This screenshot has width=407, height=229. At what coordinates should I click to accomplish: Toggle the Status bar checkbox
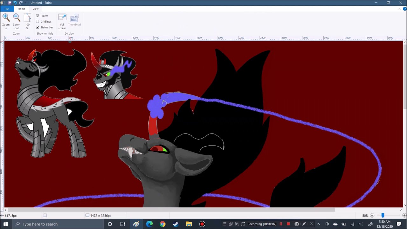click(38, 27)
